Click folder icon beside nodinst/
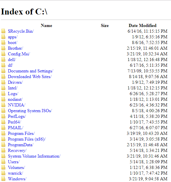Image resolution: width=171 pixels, height=182 pixels. (x=3, y=99)
